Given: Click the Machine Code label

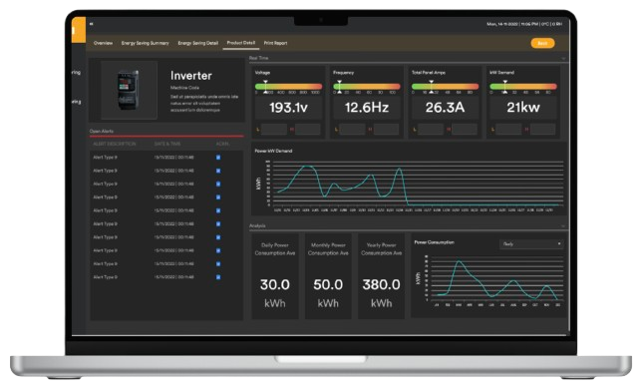Looking at the screenshot, I should pos(184,88).
